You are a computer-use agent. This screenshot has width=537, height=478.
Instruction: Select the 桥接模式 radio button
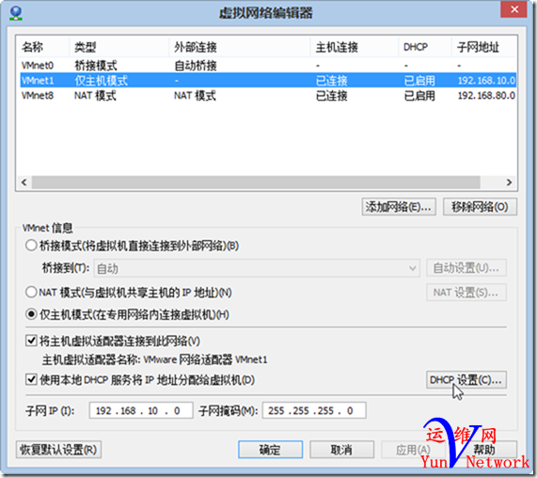(31, 246)
